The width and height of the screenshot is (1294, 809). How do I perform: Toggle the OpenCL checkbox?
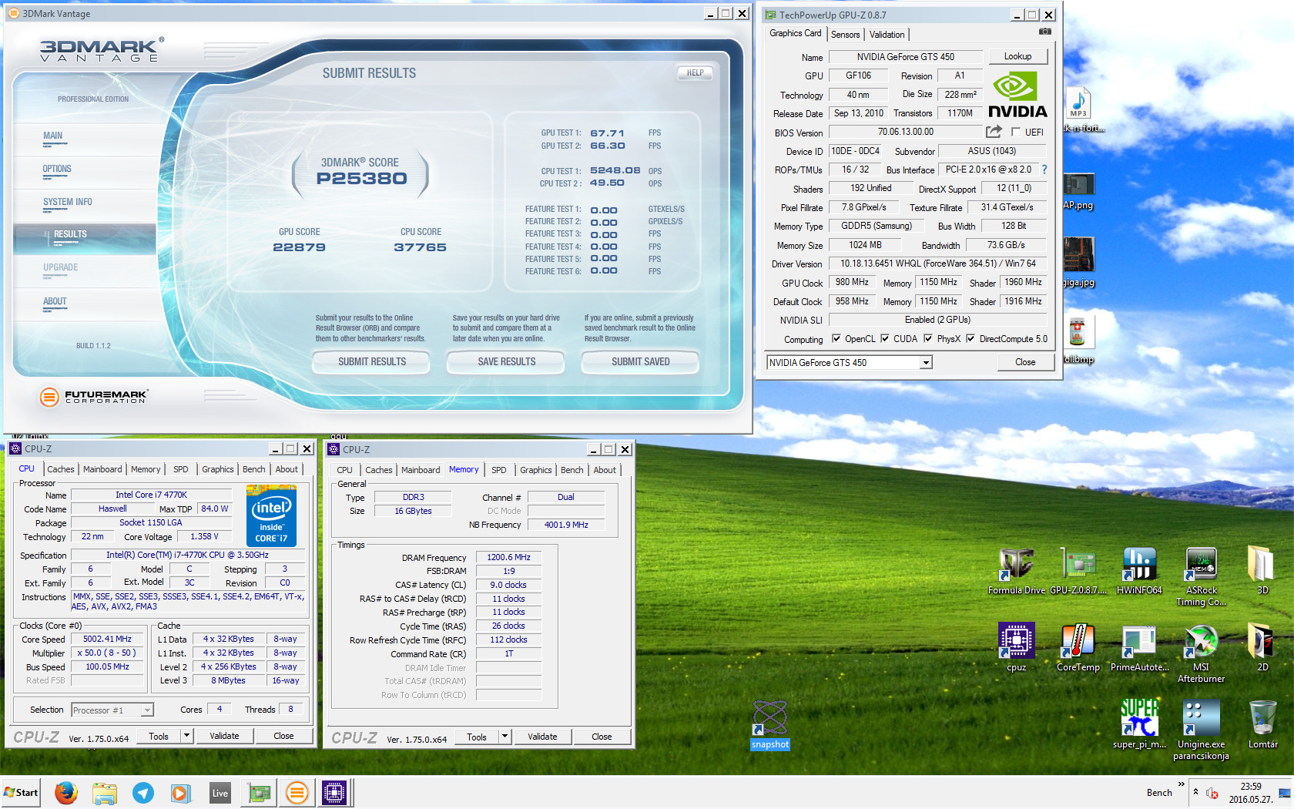(836, 338)
